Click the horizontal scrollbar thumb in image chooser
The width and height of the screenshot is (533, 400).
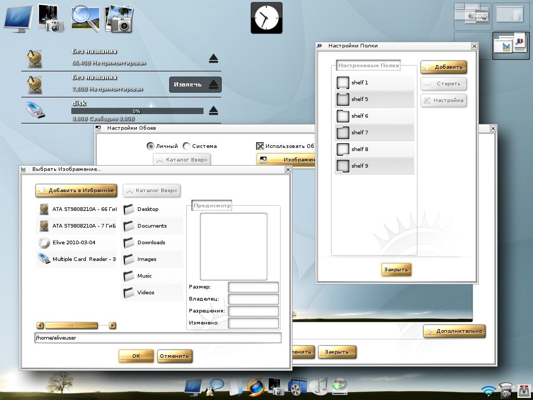coord(71,326)
